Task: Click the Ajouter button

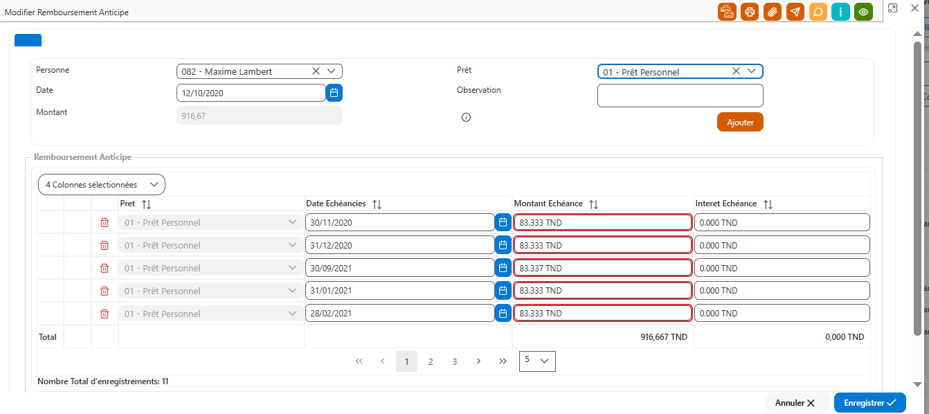Action: (740, 122)
